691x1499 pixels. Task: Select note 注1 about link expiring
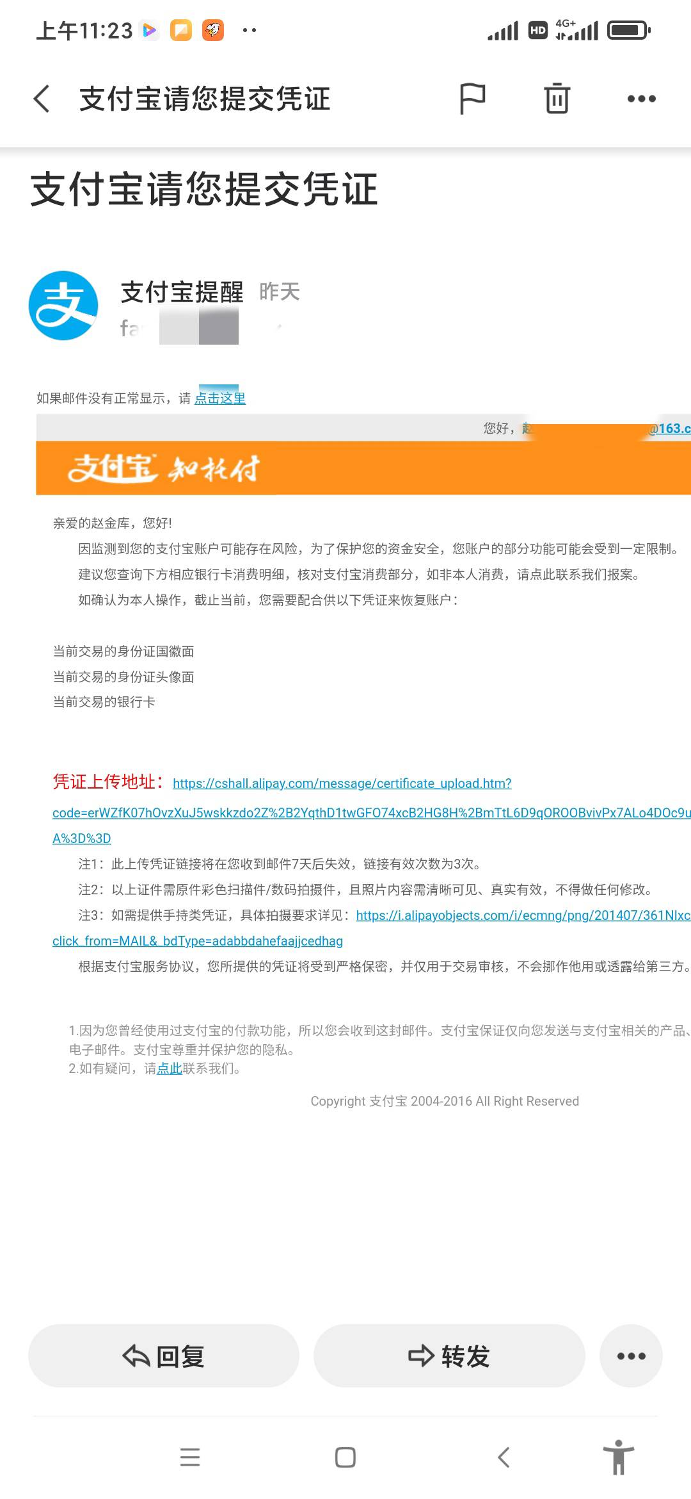pos(280,864)
